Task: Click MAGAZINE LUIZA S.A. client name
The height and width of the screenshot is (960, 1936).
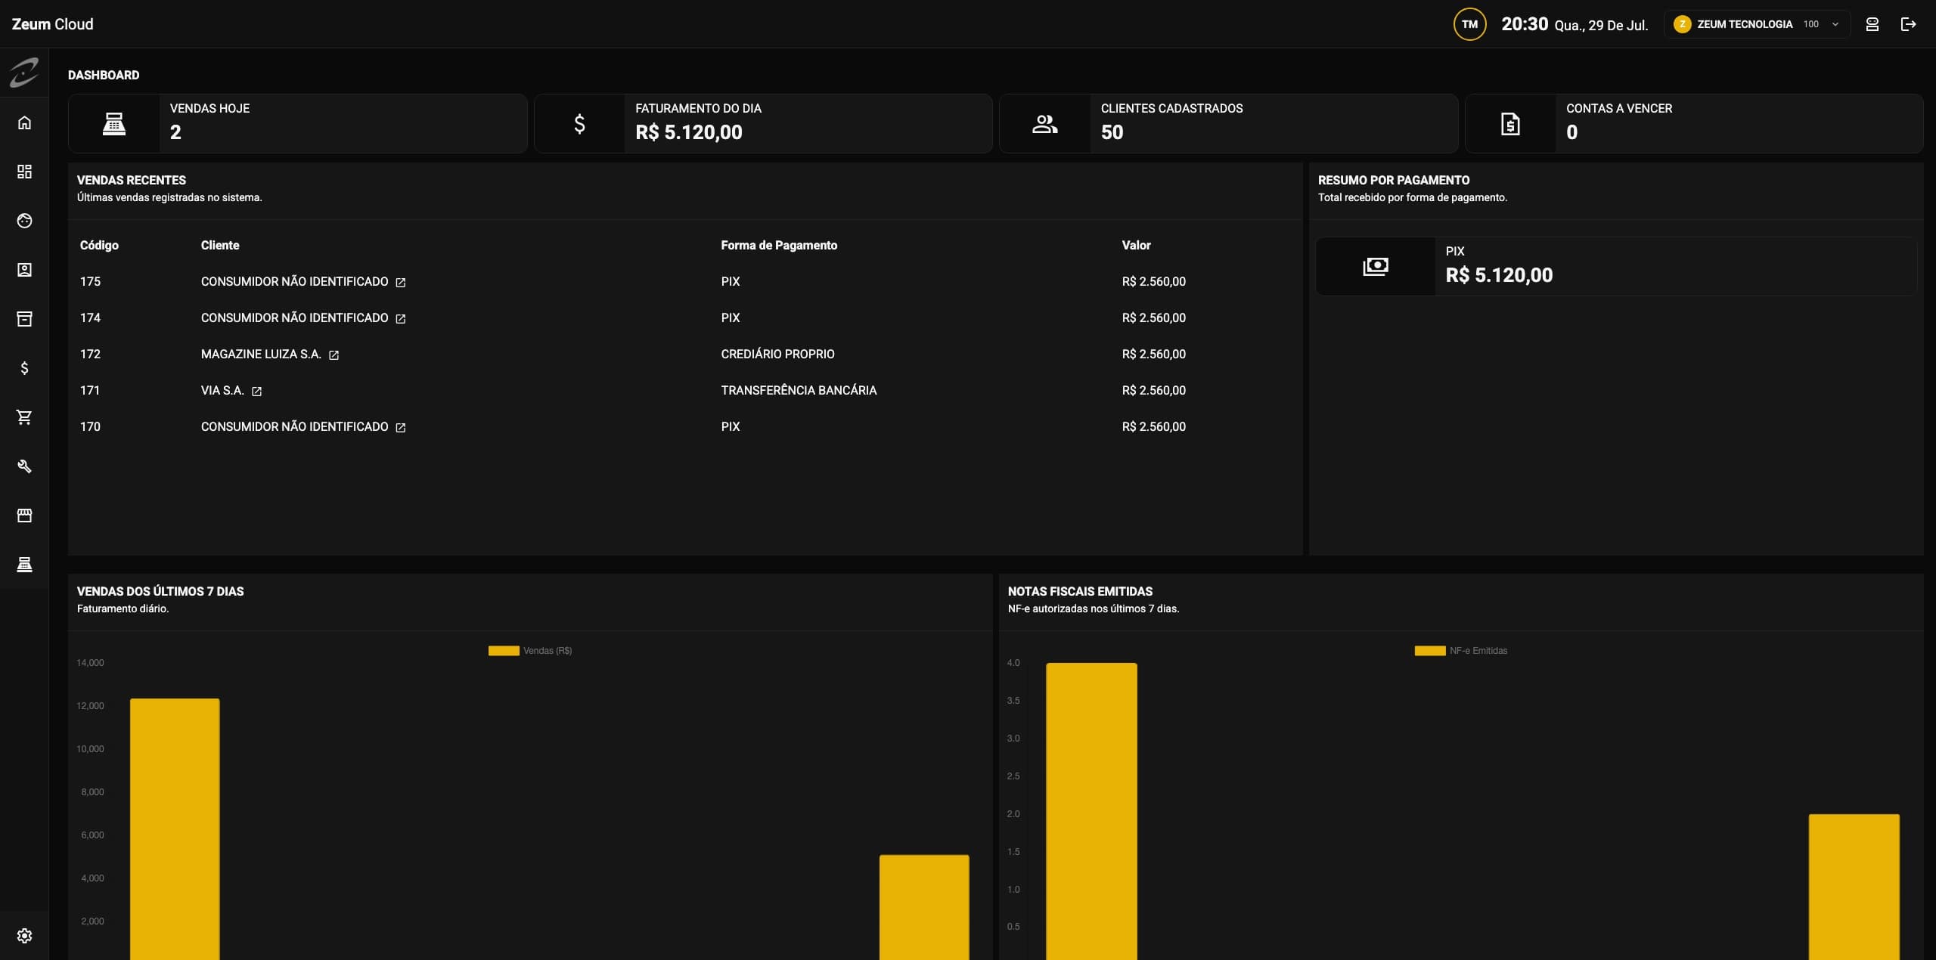Action: click(261, 355)
